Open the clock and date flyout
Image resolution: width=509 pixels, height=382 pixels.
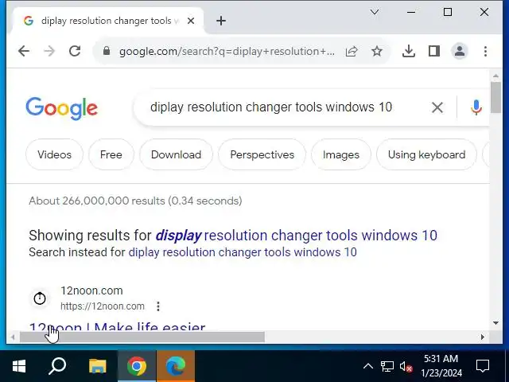tap(441, 366)
